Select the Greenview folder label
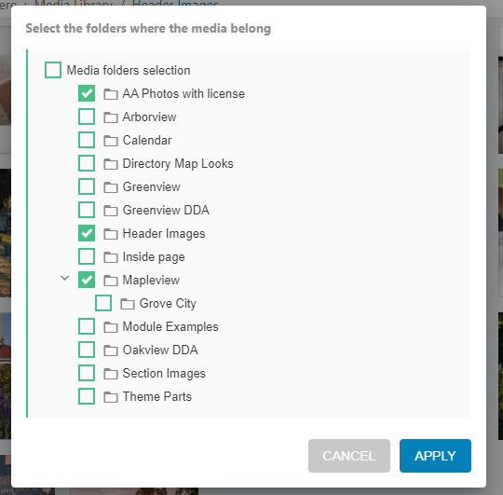503x495 pixels. click(152, 186)
